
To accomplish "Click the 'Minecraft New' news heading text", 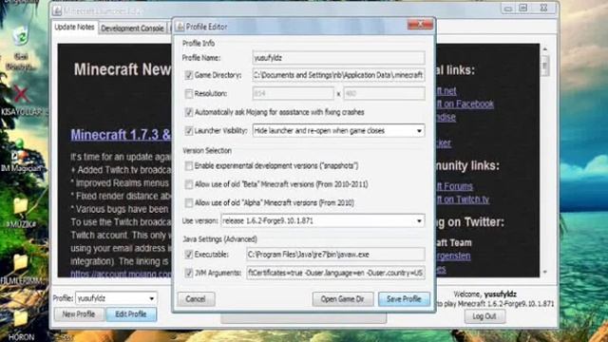I will coord(123,69).
